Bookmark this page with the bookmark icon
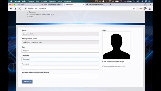The width and height of the screenshot is (161, 91). coord(134,9)
